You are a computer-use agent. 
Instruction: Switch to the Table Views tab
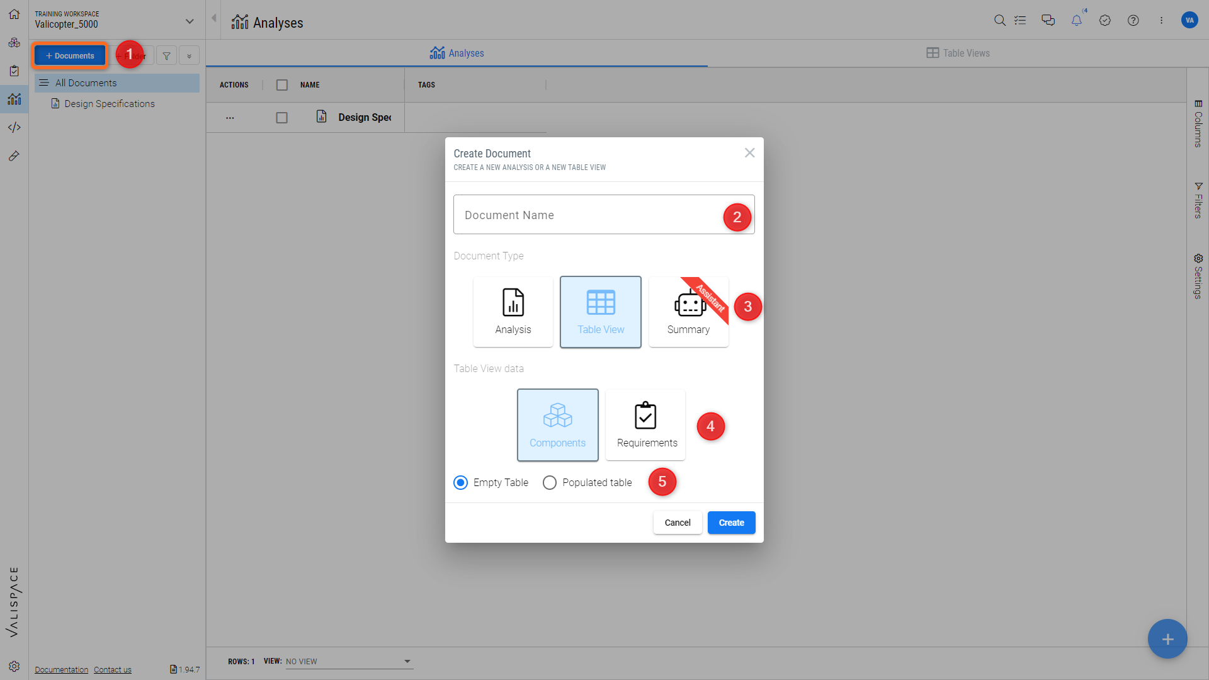(x=958, y=54)
